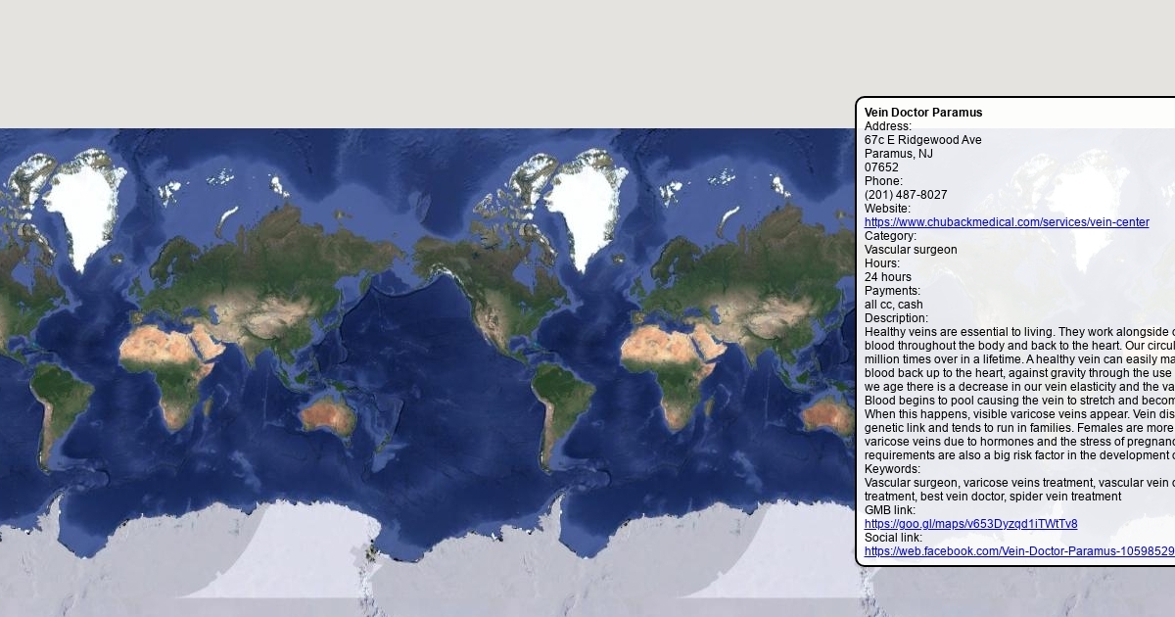Screen dimensions: 1175x617
Task: Click Australia on the left map
Action: point(328,416)
